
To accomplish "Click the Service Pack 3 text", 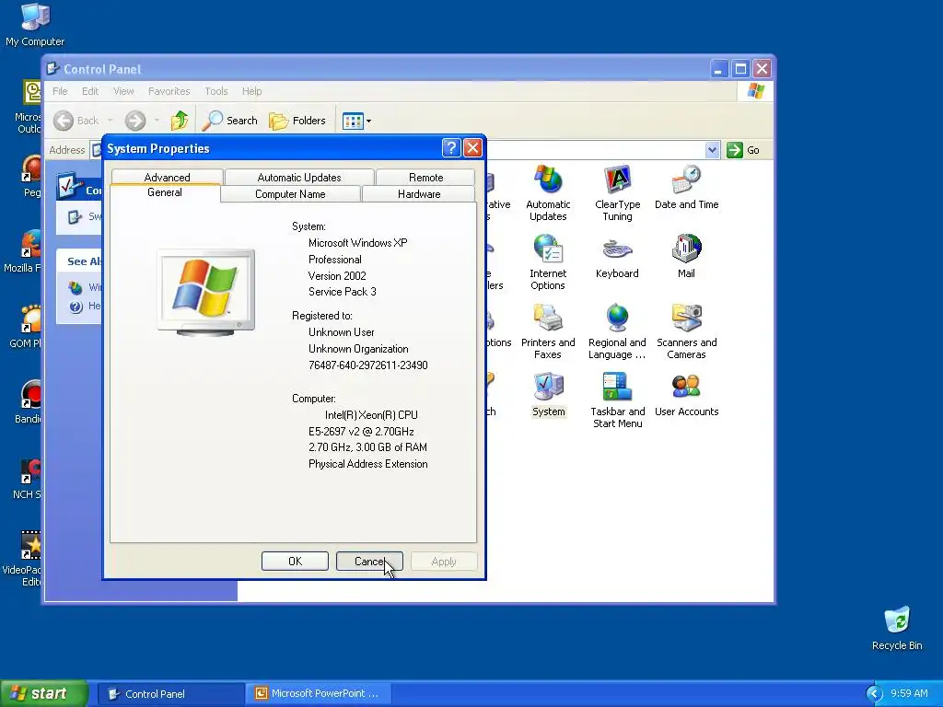I will point(343,292).
